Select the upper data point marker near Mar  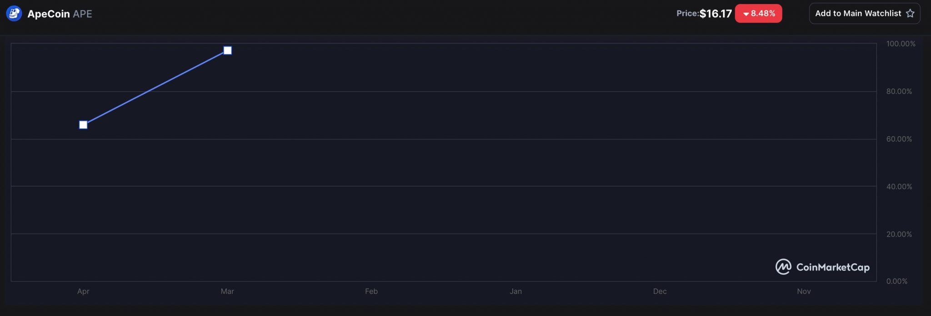coord(227,50)
